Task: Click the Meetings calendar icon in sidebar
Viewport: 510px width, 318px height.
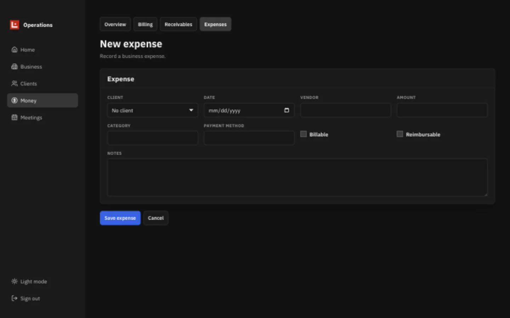Action: coord(15,117)
